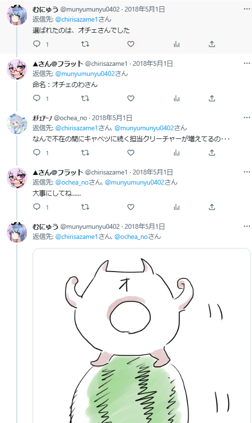This screenshot has height=423, width=252.
Task: Open more options on オチェアーノ tweet
Action: (x=247, y=117)
